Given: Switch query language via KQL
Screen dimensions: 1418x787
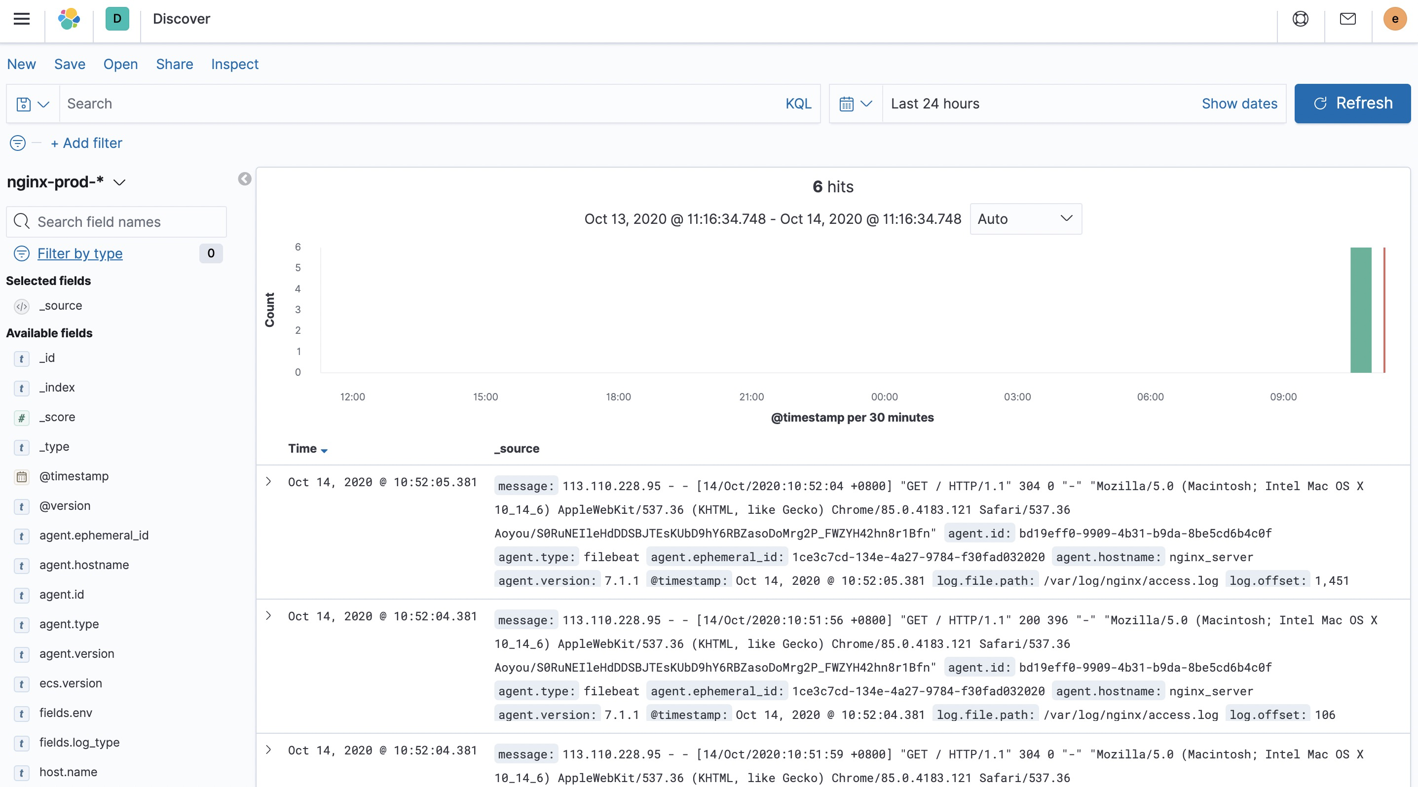Looking at the screenshot, I should pos(798,104).
